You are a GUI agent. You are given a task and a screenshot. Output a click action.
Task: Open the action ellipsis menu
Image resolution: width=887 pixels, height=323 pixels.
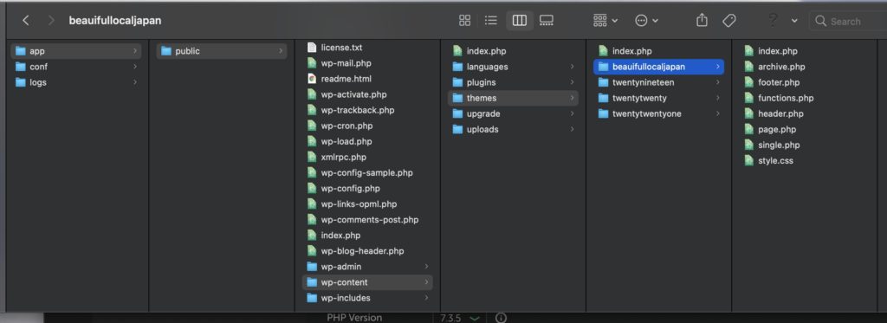pos(646,21)
